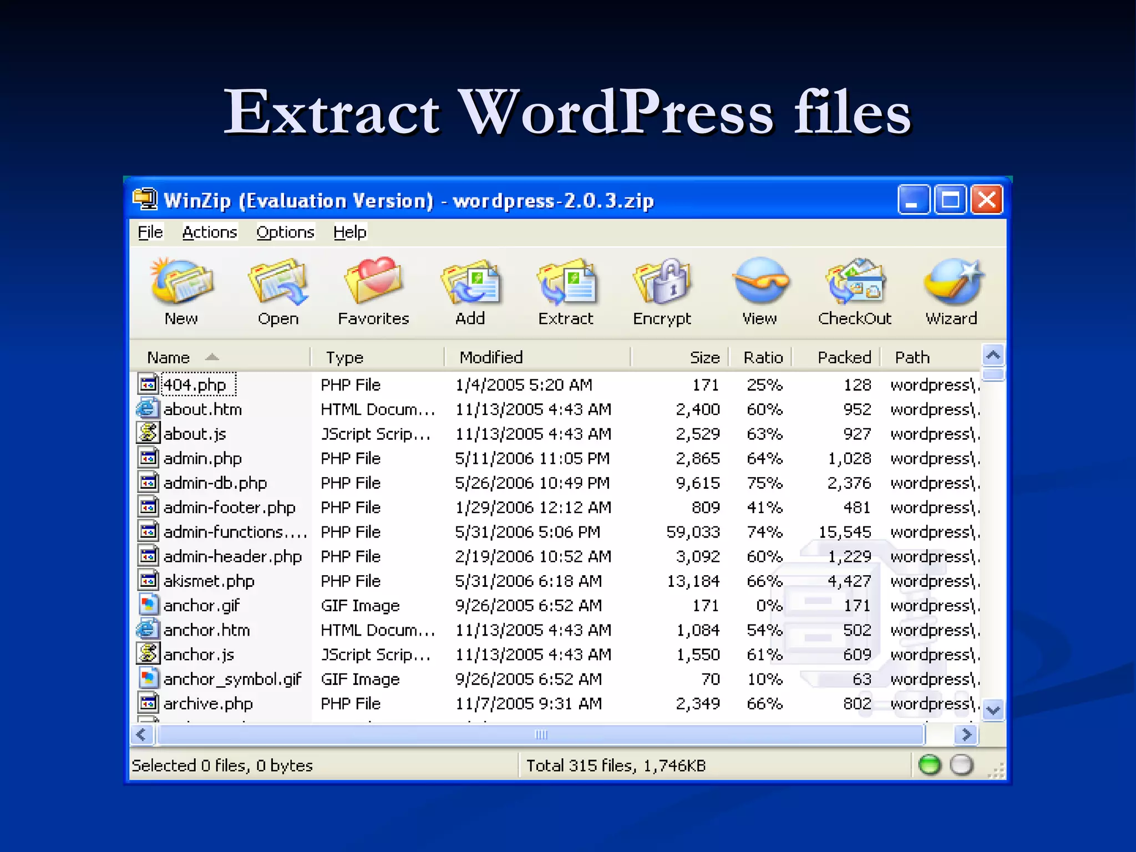1136x852 pixels.
Task: Click the admin-db.php file icon
Action: (x=148, y=482)
